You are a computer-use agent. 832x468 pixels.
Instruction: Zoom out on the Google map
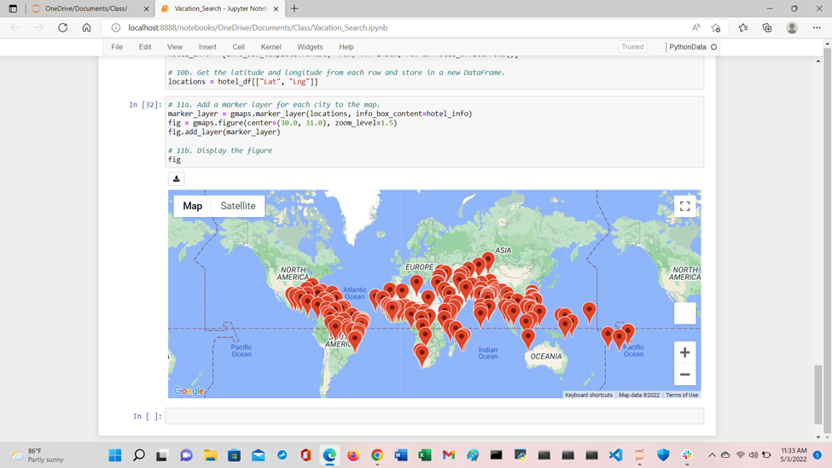point(684,375)
